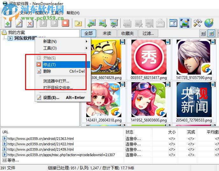The height and width of the screenshot is (171, 219).
Task: Click 开始(S) in the context menu
Action: point(63,58)
